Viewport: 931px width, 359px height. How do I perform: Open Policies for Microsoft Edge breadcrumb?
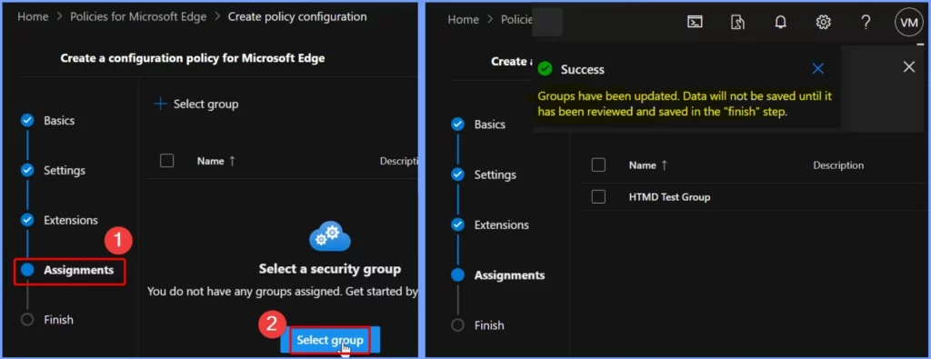[x=138, y=16]
